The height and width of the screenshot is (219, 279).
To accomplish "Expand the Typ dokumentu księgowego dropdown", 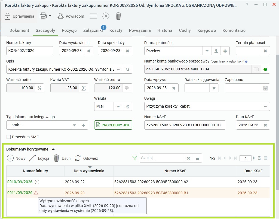I will pos(74,125).
